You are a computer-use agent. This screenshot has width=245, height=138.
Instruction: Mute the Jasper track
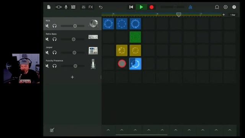pos(47,53)
